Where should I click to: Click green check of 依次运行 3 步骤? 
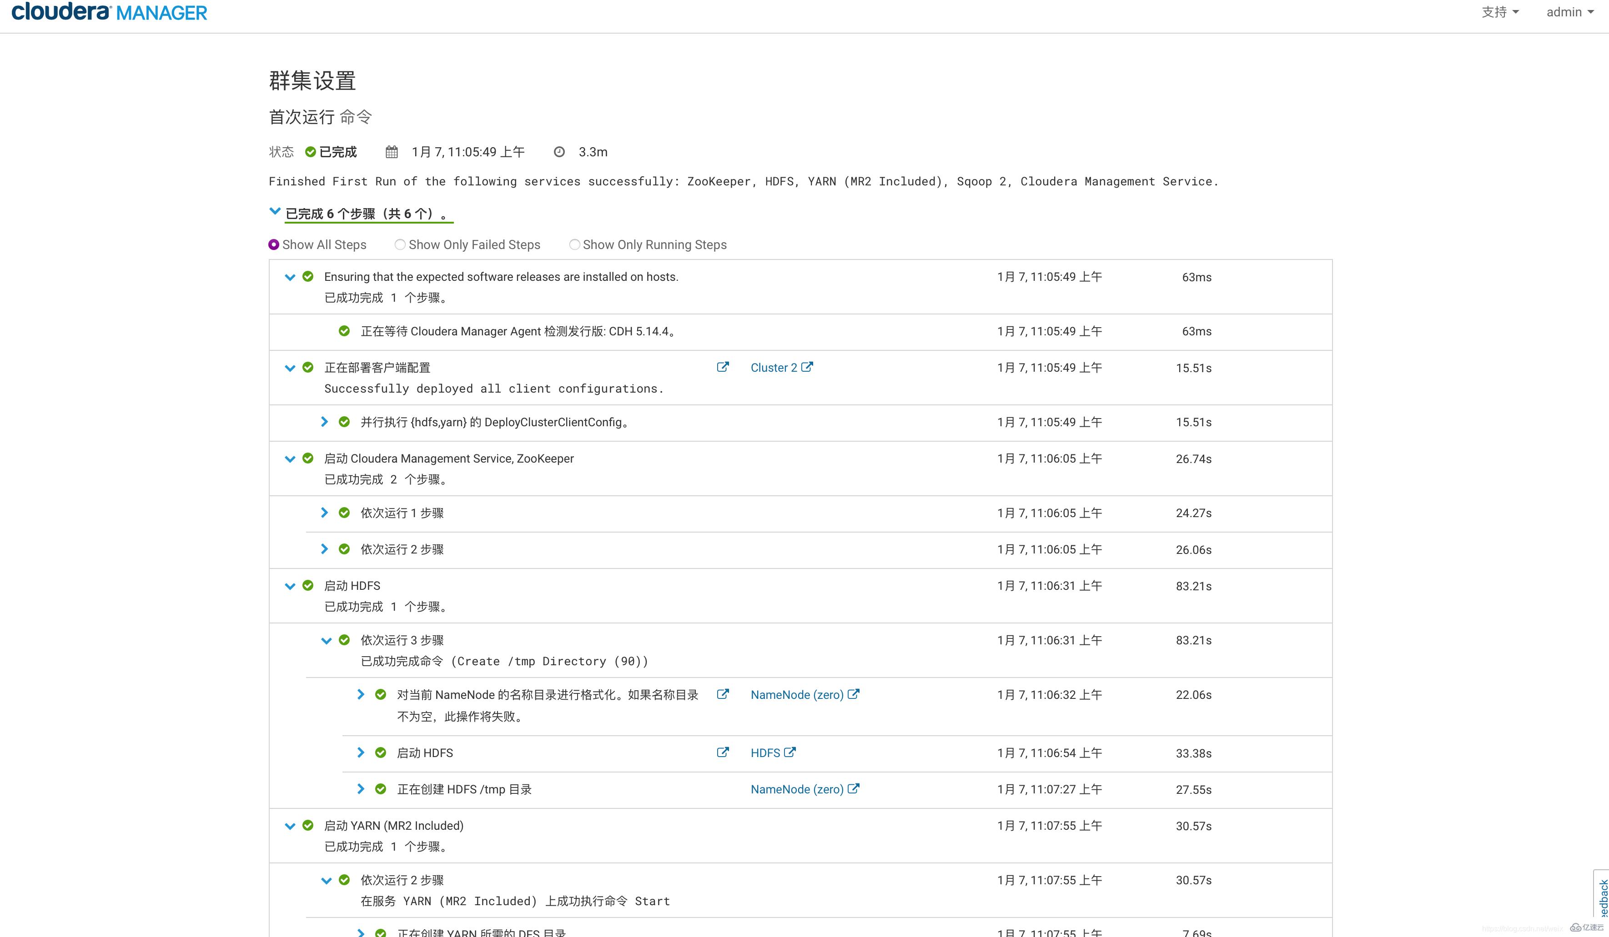point(344,640)
